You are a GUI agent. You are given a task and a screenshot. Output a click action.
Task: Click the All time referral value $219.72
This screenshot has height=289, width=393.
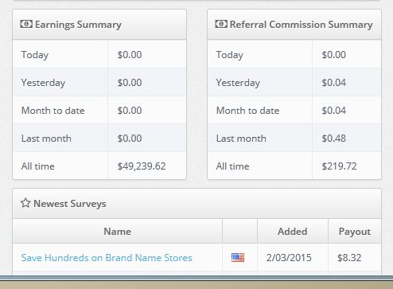339,166
